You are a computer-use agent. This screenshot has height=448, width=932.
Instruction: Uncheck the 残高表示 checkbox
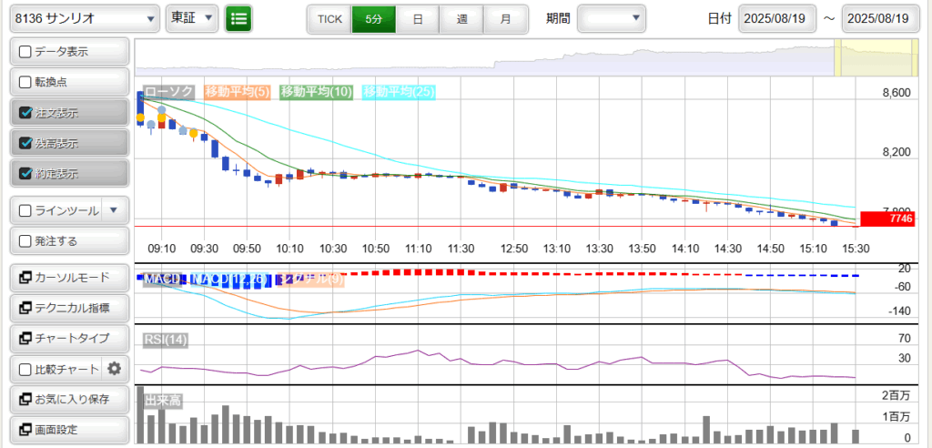(x=25, y=143)
